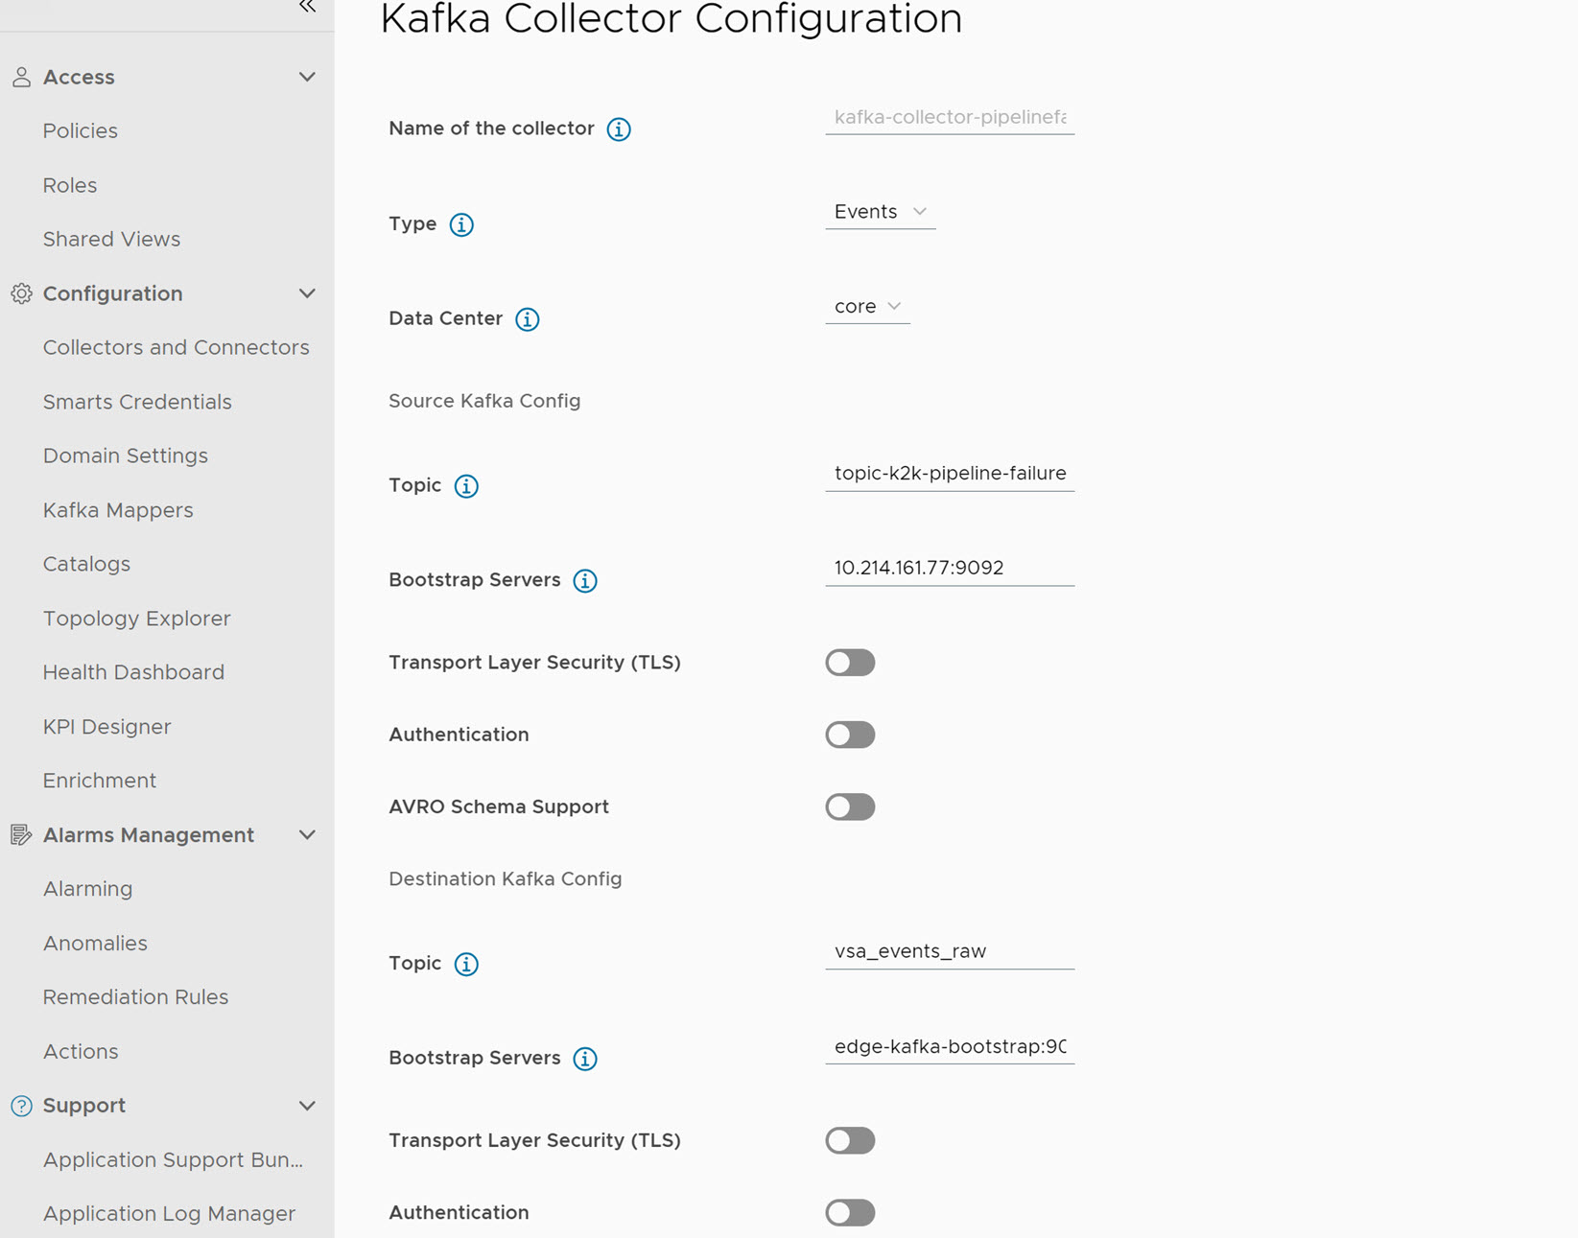Click destination Bootstrap Servers field edge-kafka-bootstrap
The image size is (1578, 1238).
[950, 1047]
